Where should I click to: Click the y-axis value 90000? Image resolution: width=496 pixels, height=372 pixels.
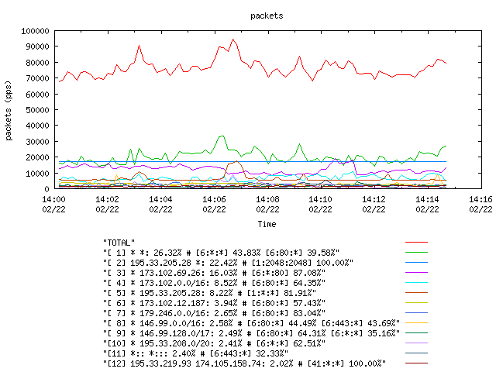click(37, 46)
